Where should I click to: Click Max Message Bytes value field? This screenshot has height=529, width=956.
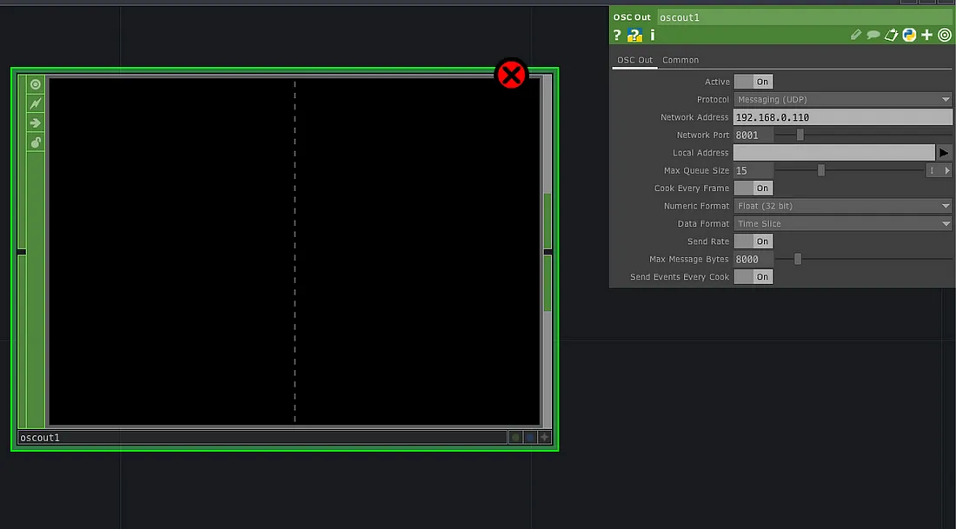click(x=754, y=259)
